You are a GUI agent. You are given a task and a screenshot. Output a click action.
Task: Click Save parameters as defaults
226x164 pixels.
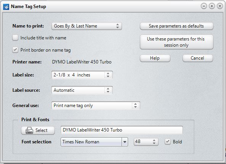[176, 26]
